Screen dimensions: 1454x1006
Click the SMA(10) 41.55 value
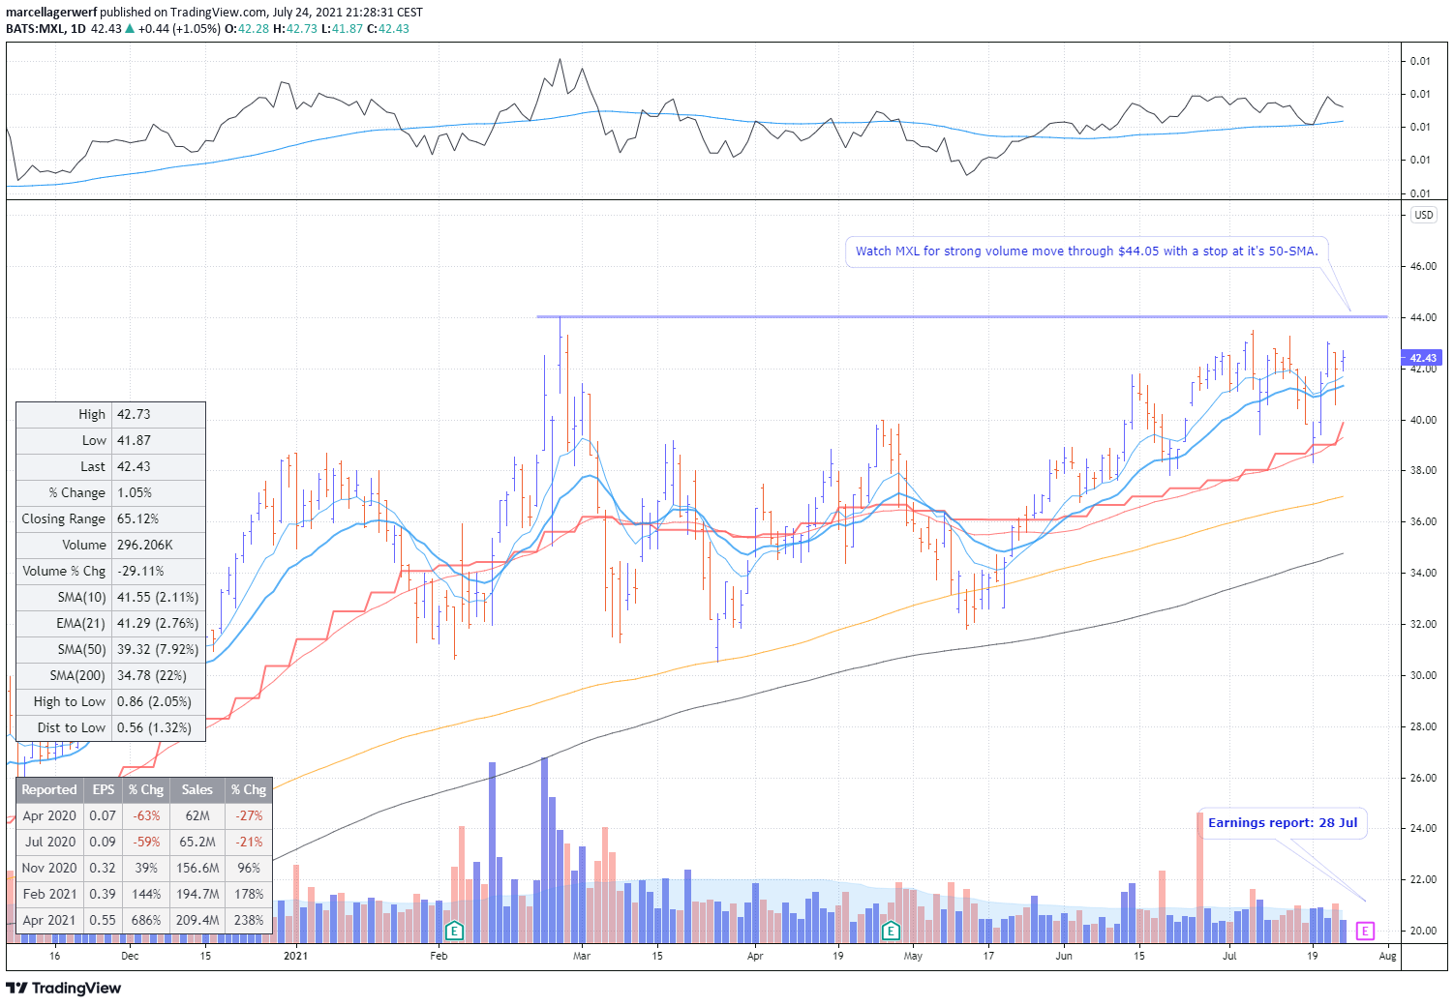pos(158,597)
